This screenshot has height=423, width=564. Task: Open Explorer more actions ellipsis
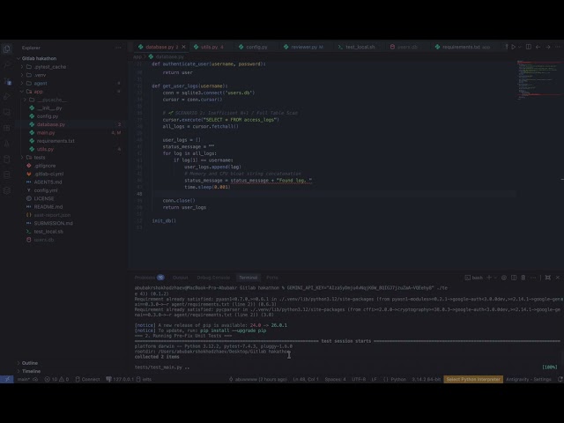pos(118,48)
